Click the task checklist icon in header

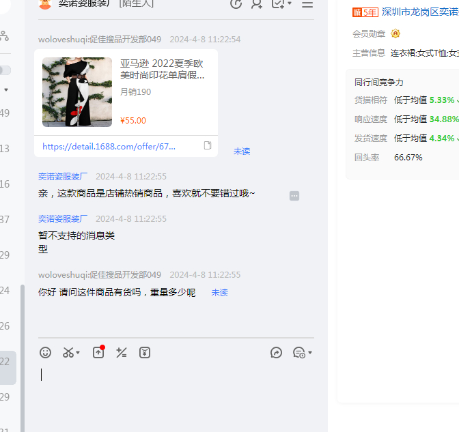coord(278,3)
